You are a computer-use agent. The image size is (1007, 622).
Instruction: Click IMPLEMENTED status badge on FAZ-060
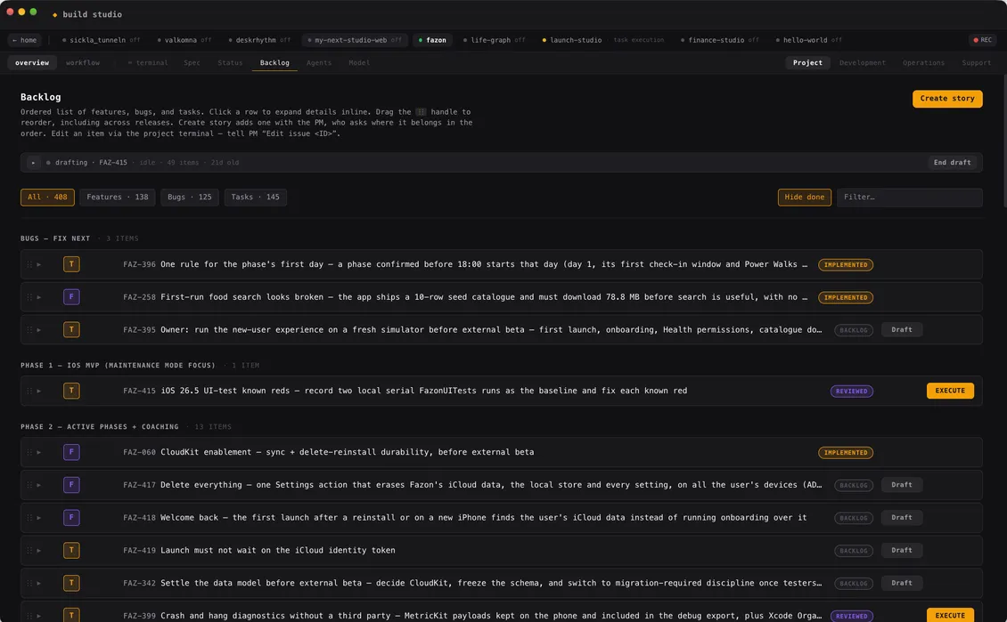point(845,453)
